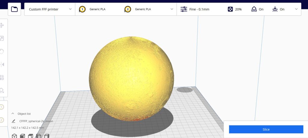Select the Rotate tool
This screenshot has height=138, width=308.
[2, 51]
